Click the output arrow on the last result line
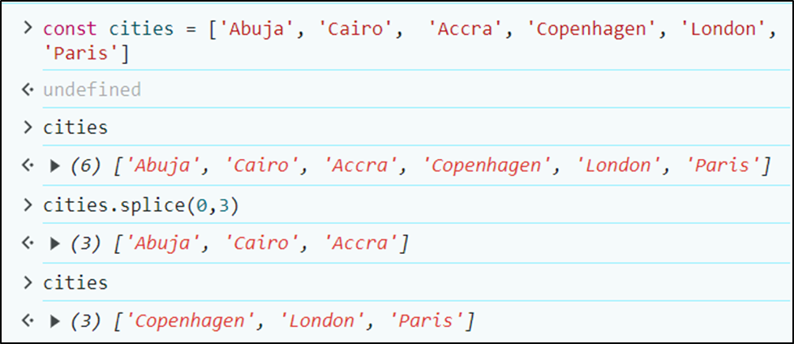794x344 pixels. coord(28,321)
